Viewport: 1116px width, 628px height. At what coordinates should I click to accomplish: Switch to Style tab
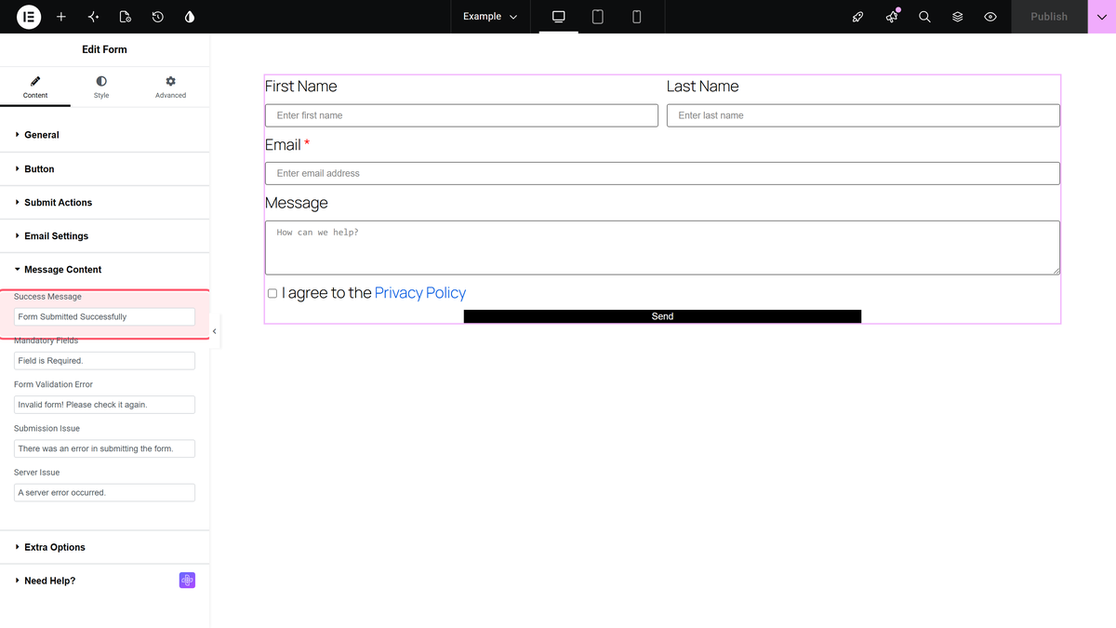pyautogui.click(x=101, y=87)
